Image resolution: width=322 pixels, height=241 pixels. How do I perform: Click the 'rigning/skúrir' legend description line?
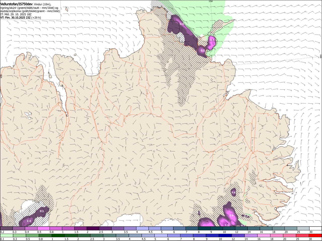pos(29,8)
